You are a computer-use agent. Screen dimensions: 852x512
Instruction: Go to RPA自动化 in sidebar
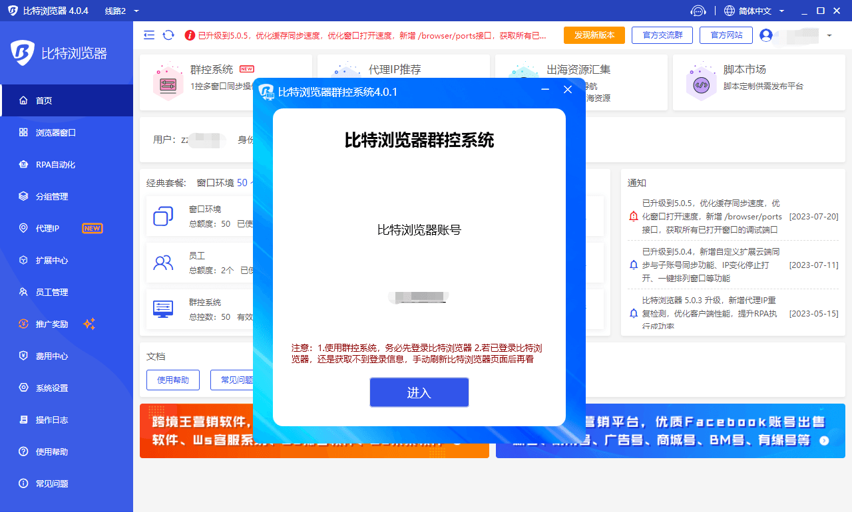click(55, 164)
